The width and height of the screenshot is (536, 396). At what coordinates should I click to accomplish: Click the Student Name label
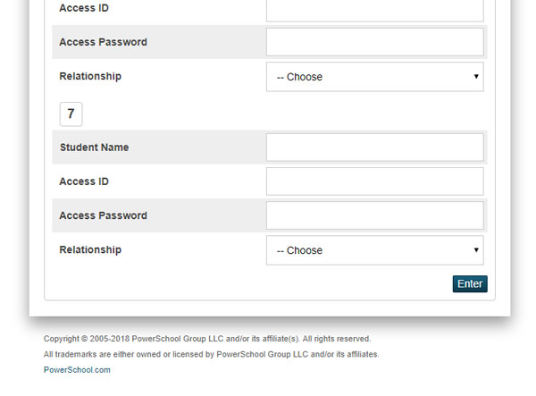point(95,147)
